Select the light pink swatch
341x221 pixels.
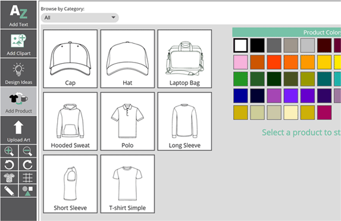tap(240, 62)
